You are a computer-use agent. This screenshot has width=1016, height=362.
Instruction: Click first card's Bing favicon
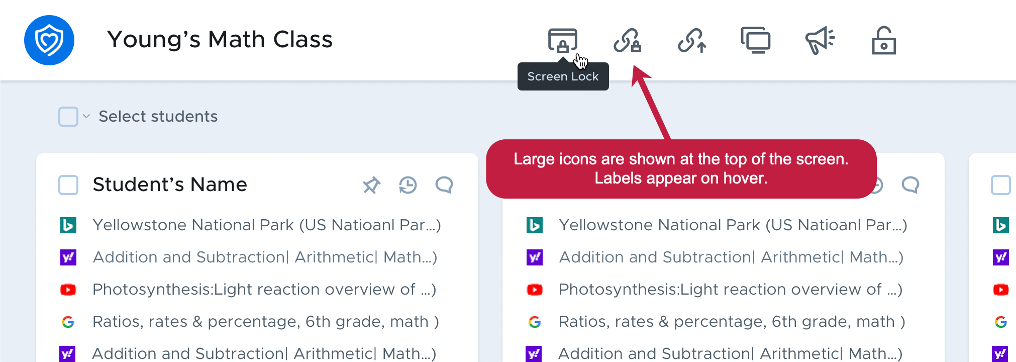click(68, 225)
